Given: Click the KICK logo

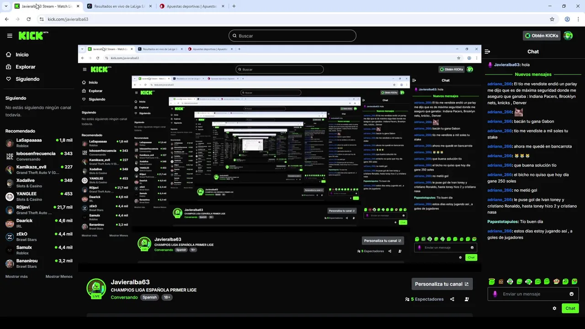Looking at the screenshot, I should tap(33, 36).
